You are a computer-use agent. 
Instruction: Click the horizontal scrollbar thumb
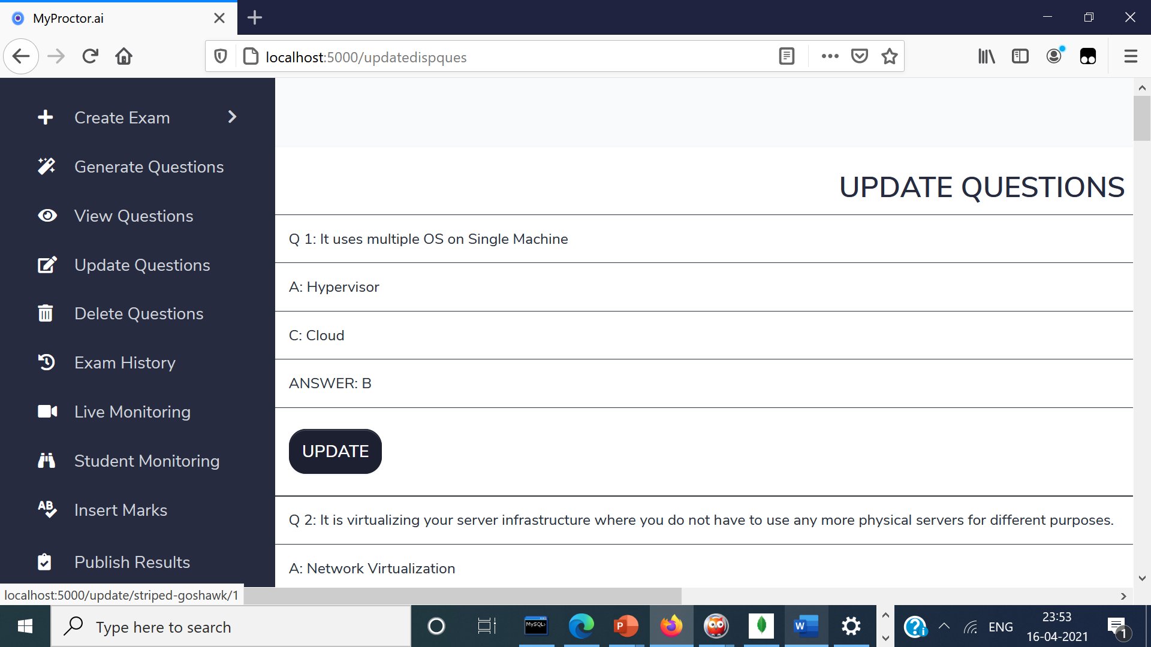pyautogui.click(x=462, y=596)
